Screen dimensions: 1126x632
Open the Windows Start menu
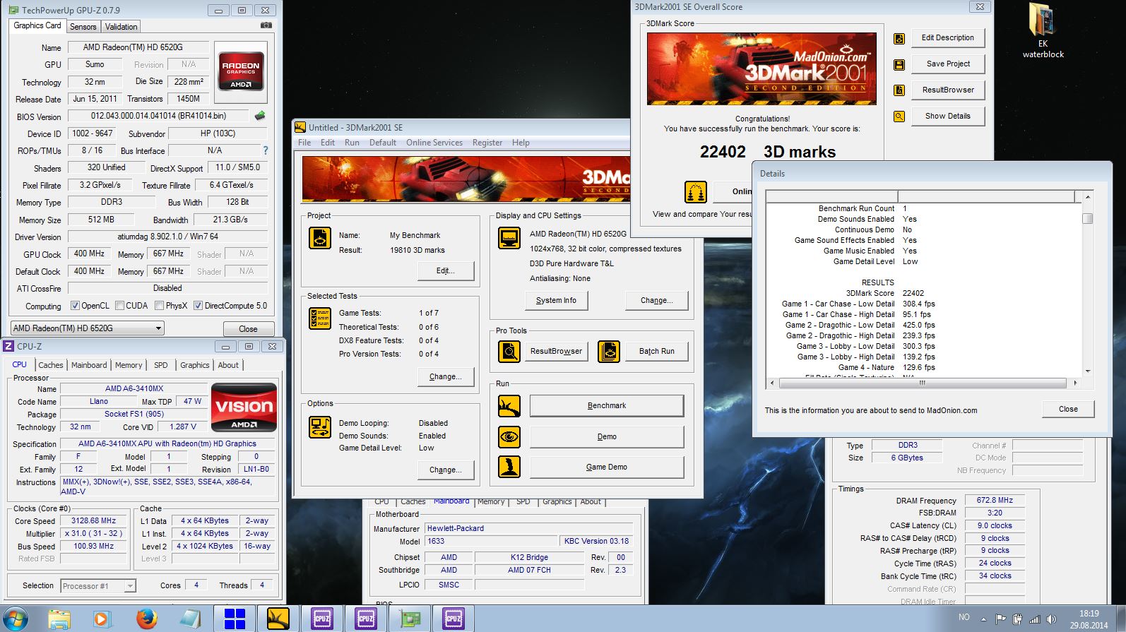point(15,619)
